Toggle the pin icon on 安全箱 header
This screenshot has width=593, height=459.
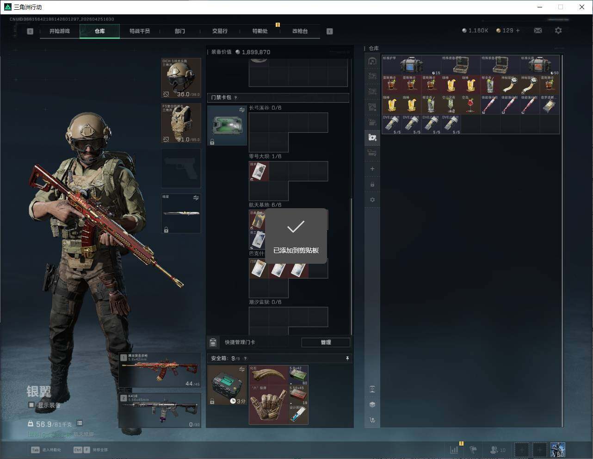347,359
